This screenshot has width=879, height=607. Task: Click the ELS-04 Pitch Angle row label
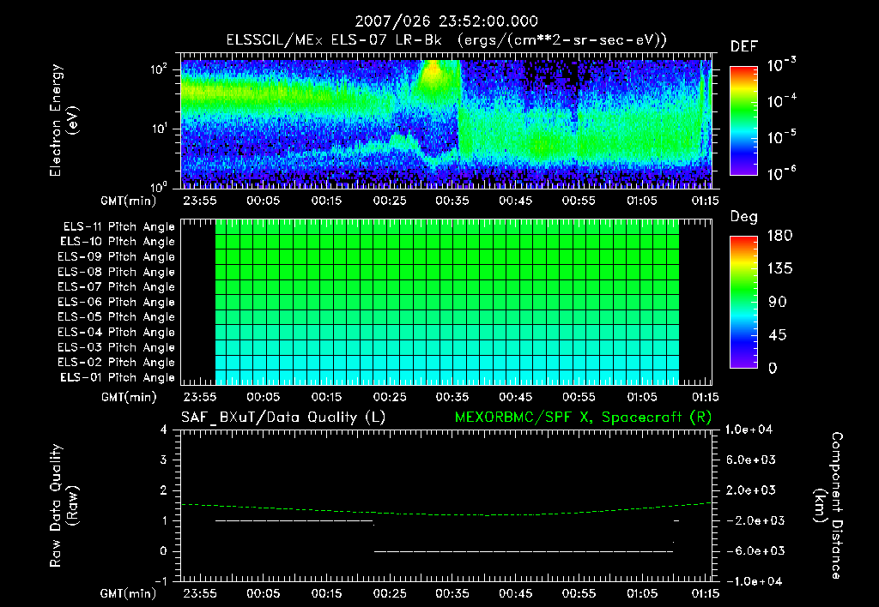click(117, 333)
